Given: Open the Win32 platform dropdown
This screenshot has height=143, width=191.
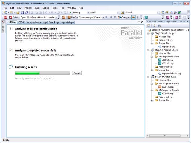Looking at the screenshot, I should pos(118,13).
